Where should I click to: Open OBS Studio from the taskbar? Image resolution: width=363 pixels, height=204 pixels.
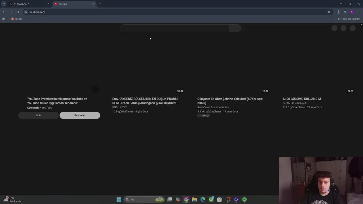pos(228,199)
